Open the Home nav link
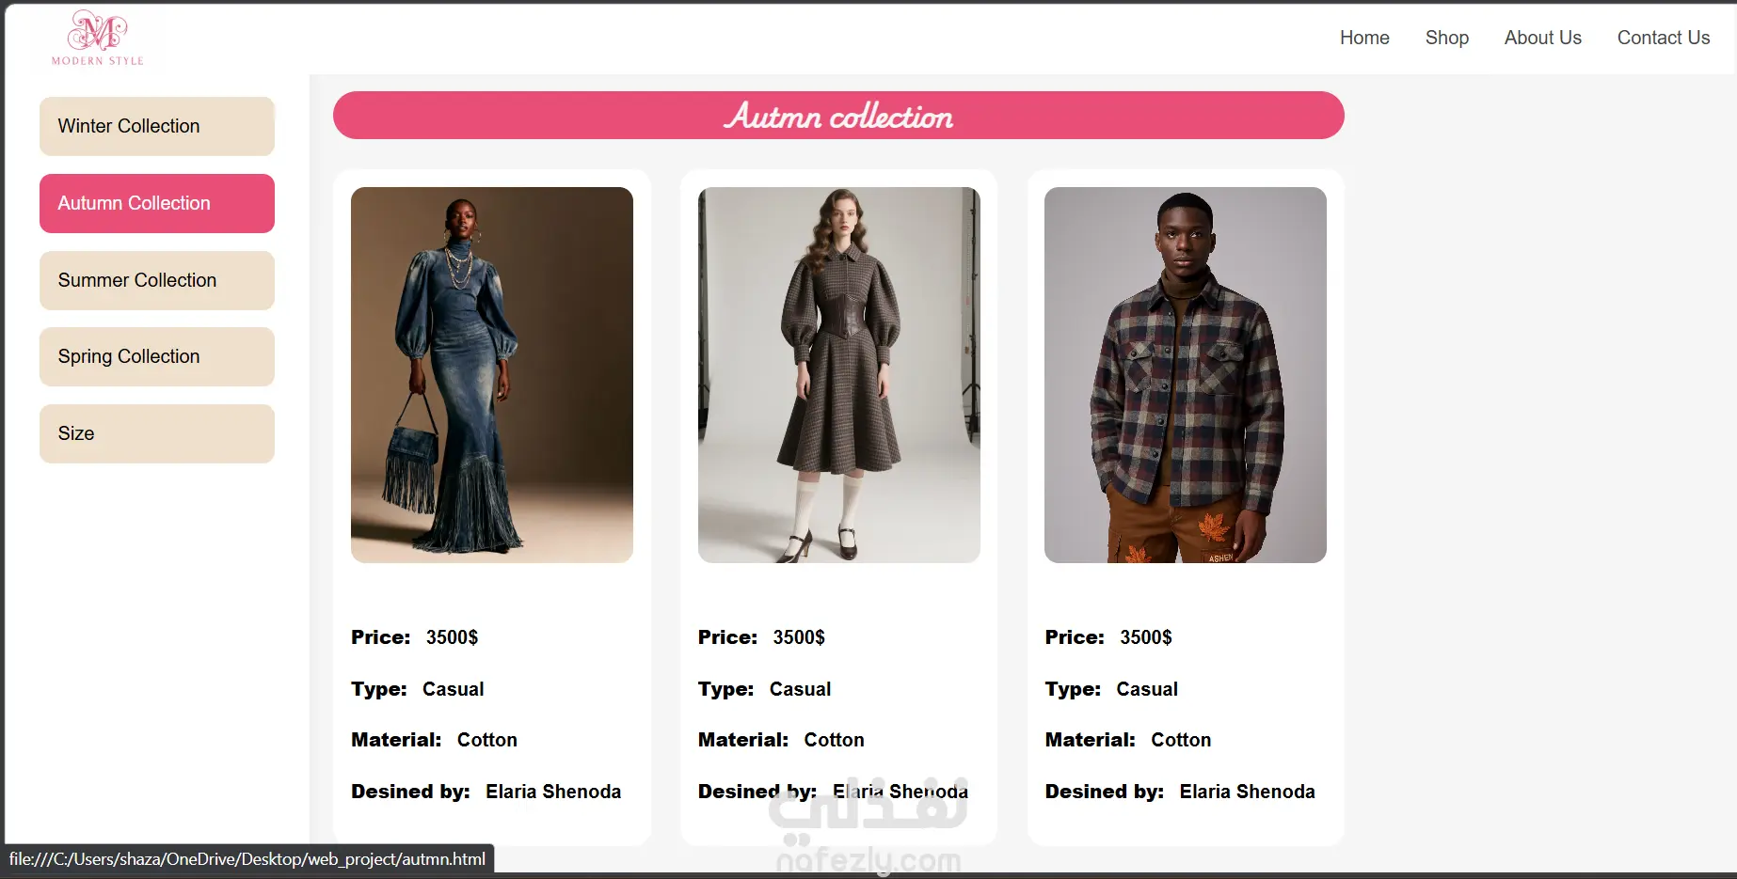The width and height of the screenshot is (1737, 879). (x=1364, y=38)
